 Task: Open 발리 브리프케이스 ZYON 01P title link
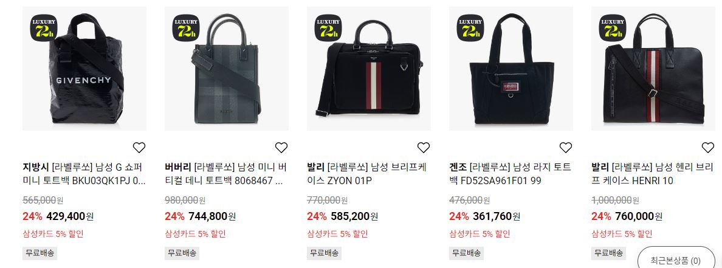point(367,174)
